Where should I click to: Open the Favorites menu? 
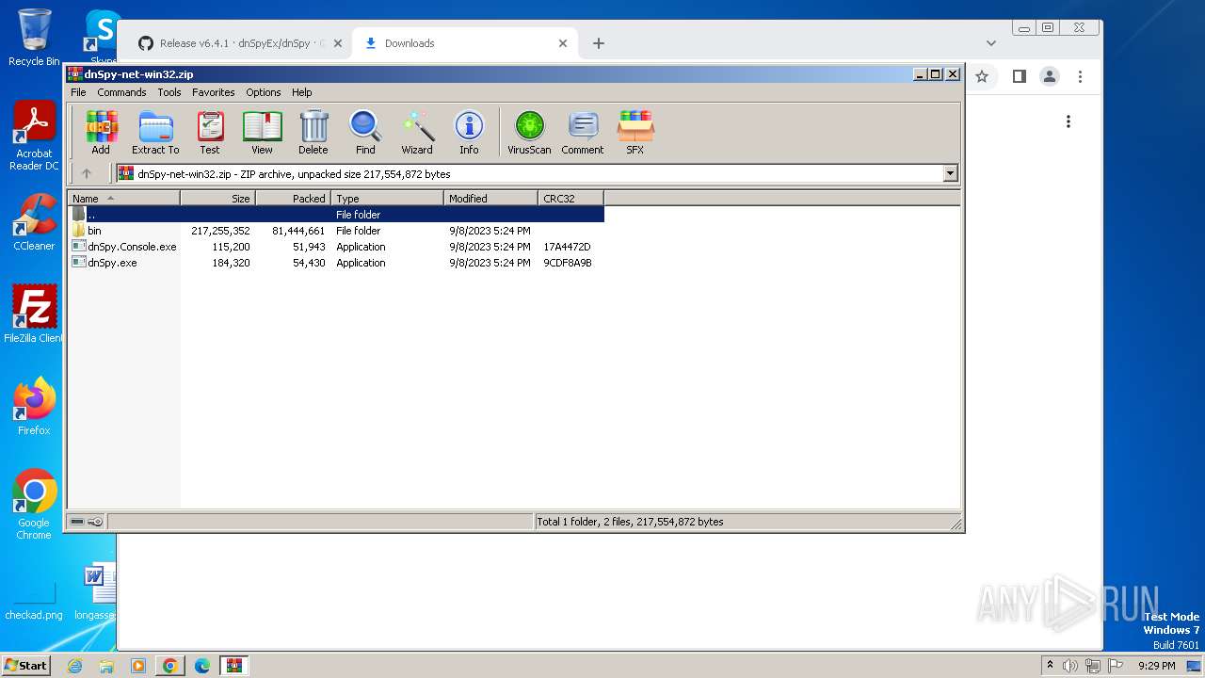[214, 92]
